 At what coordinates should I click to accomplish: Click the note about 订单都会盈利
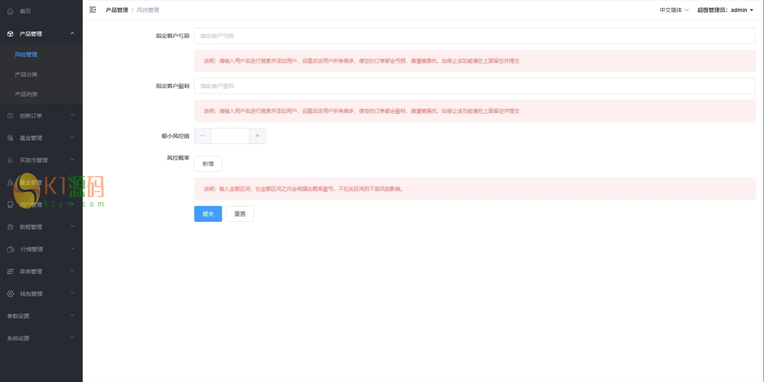(475, 111)
